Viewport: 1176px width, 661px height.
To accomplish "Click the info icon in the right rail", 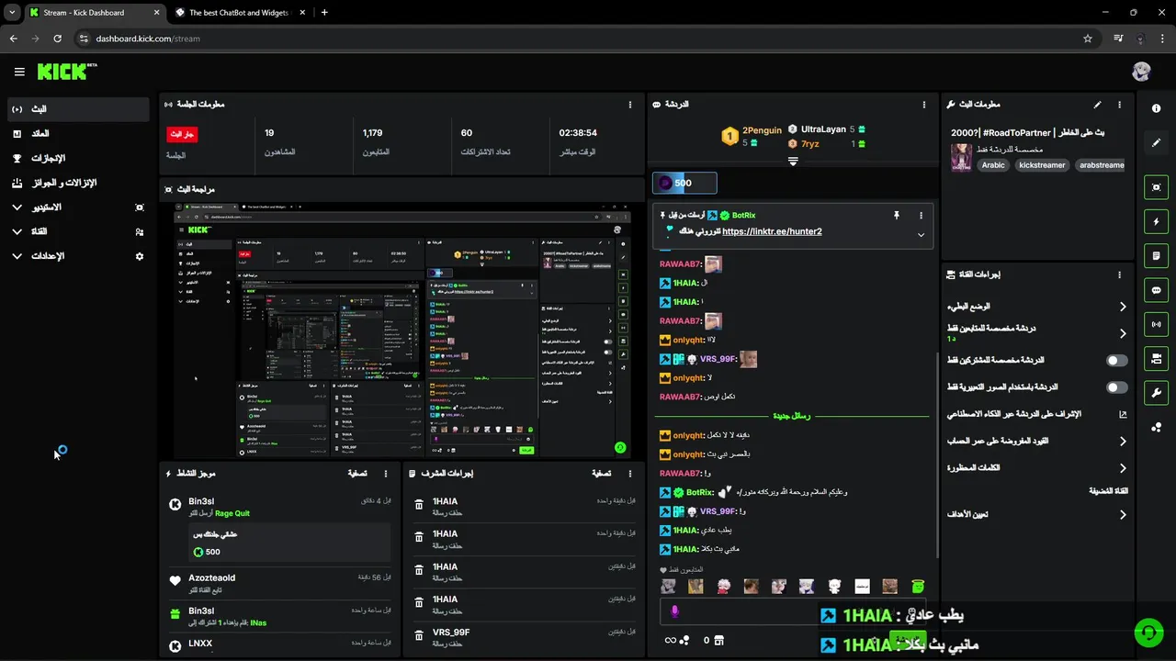I will click(1156, 108).
